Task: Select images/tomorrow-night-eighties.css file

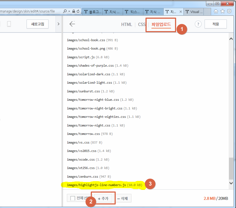Action: [104, 117]
